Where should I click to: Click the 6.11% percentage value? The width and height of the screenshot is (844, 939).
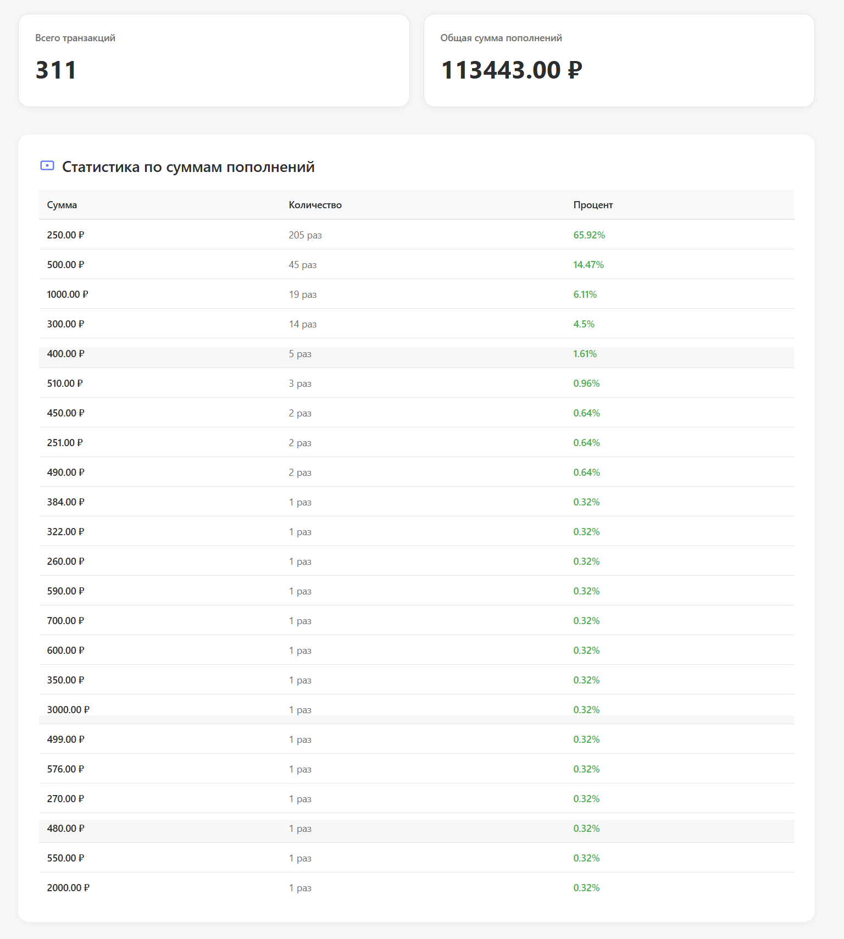coord(585,295)
